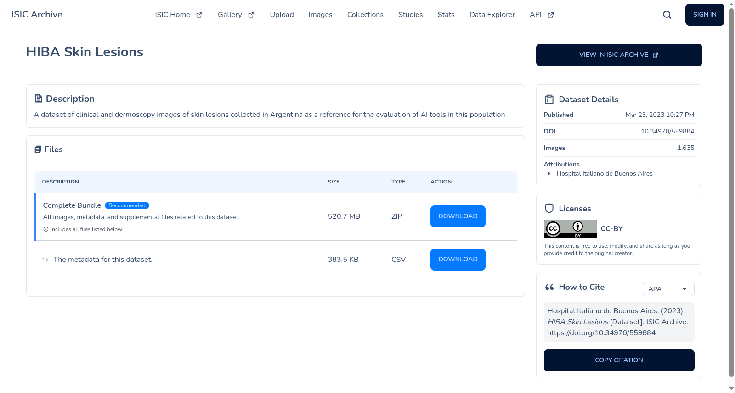Click the TYPE column header
Image resolution: width=735 pixels, height=393 pixels.
click(x=398, y=182)
